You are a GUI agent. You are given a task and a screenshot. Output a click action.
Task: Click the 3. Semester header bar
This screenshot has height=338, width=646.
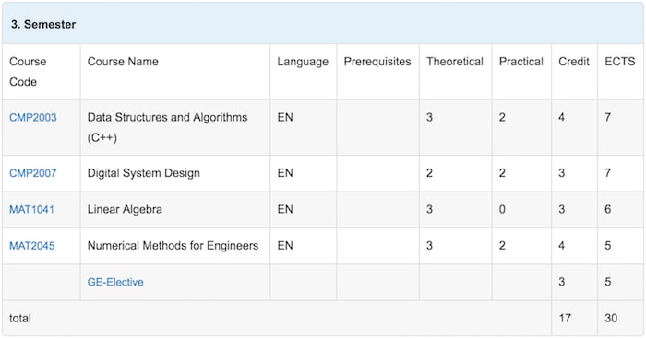click(323, 24)
